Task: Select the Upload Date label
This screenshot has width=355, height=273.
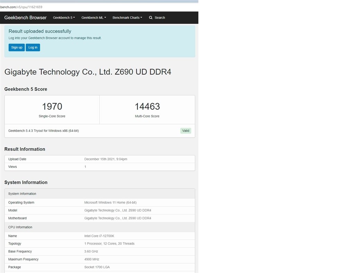Action: click(x=17, y=159)
